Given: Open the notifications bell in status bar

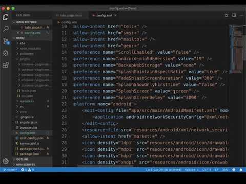Looking at the screenshot, I should pyautogui.click(x=241, y=170).
